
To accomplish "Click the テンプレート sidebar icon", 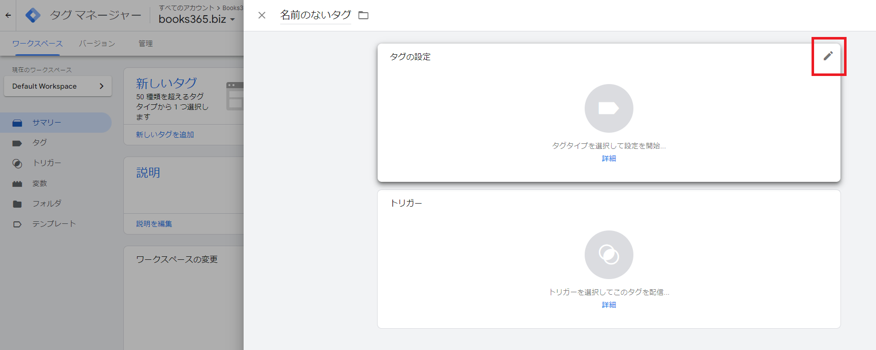I will 17,224.
